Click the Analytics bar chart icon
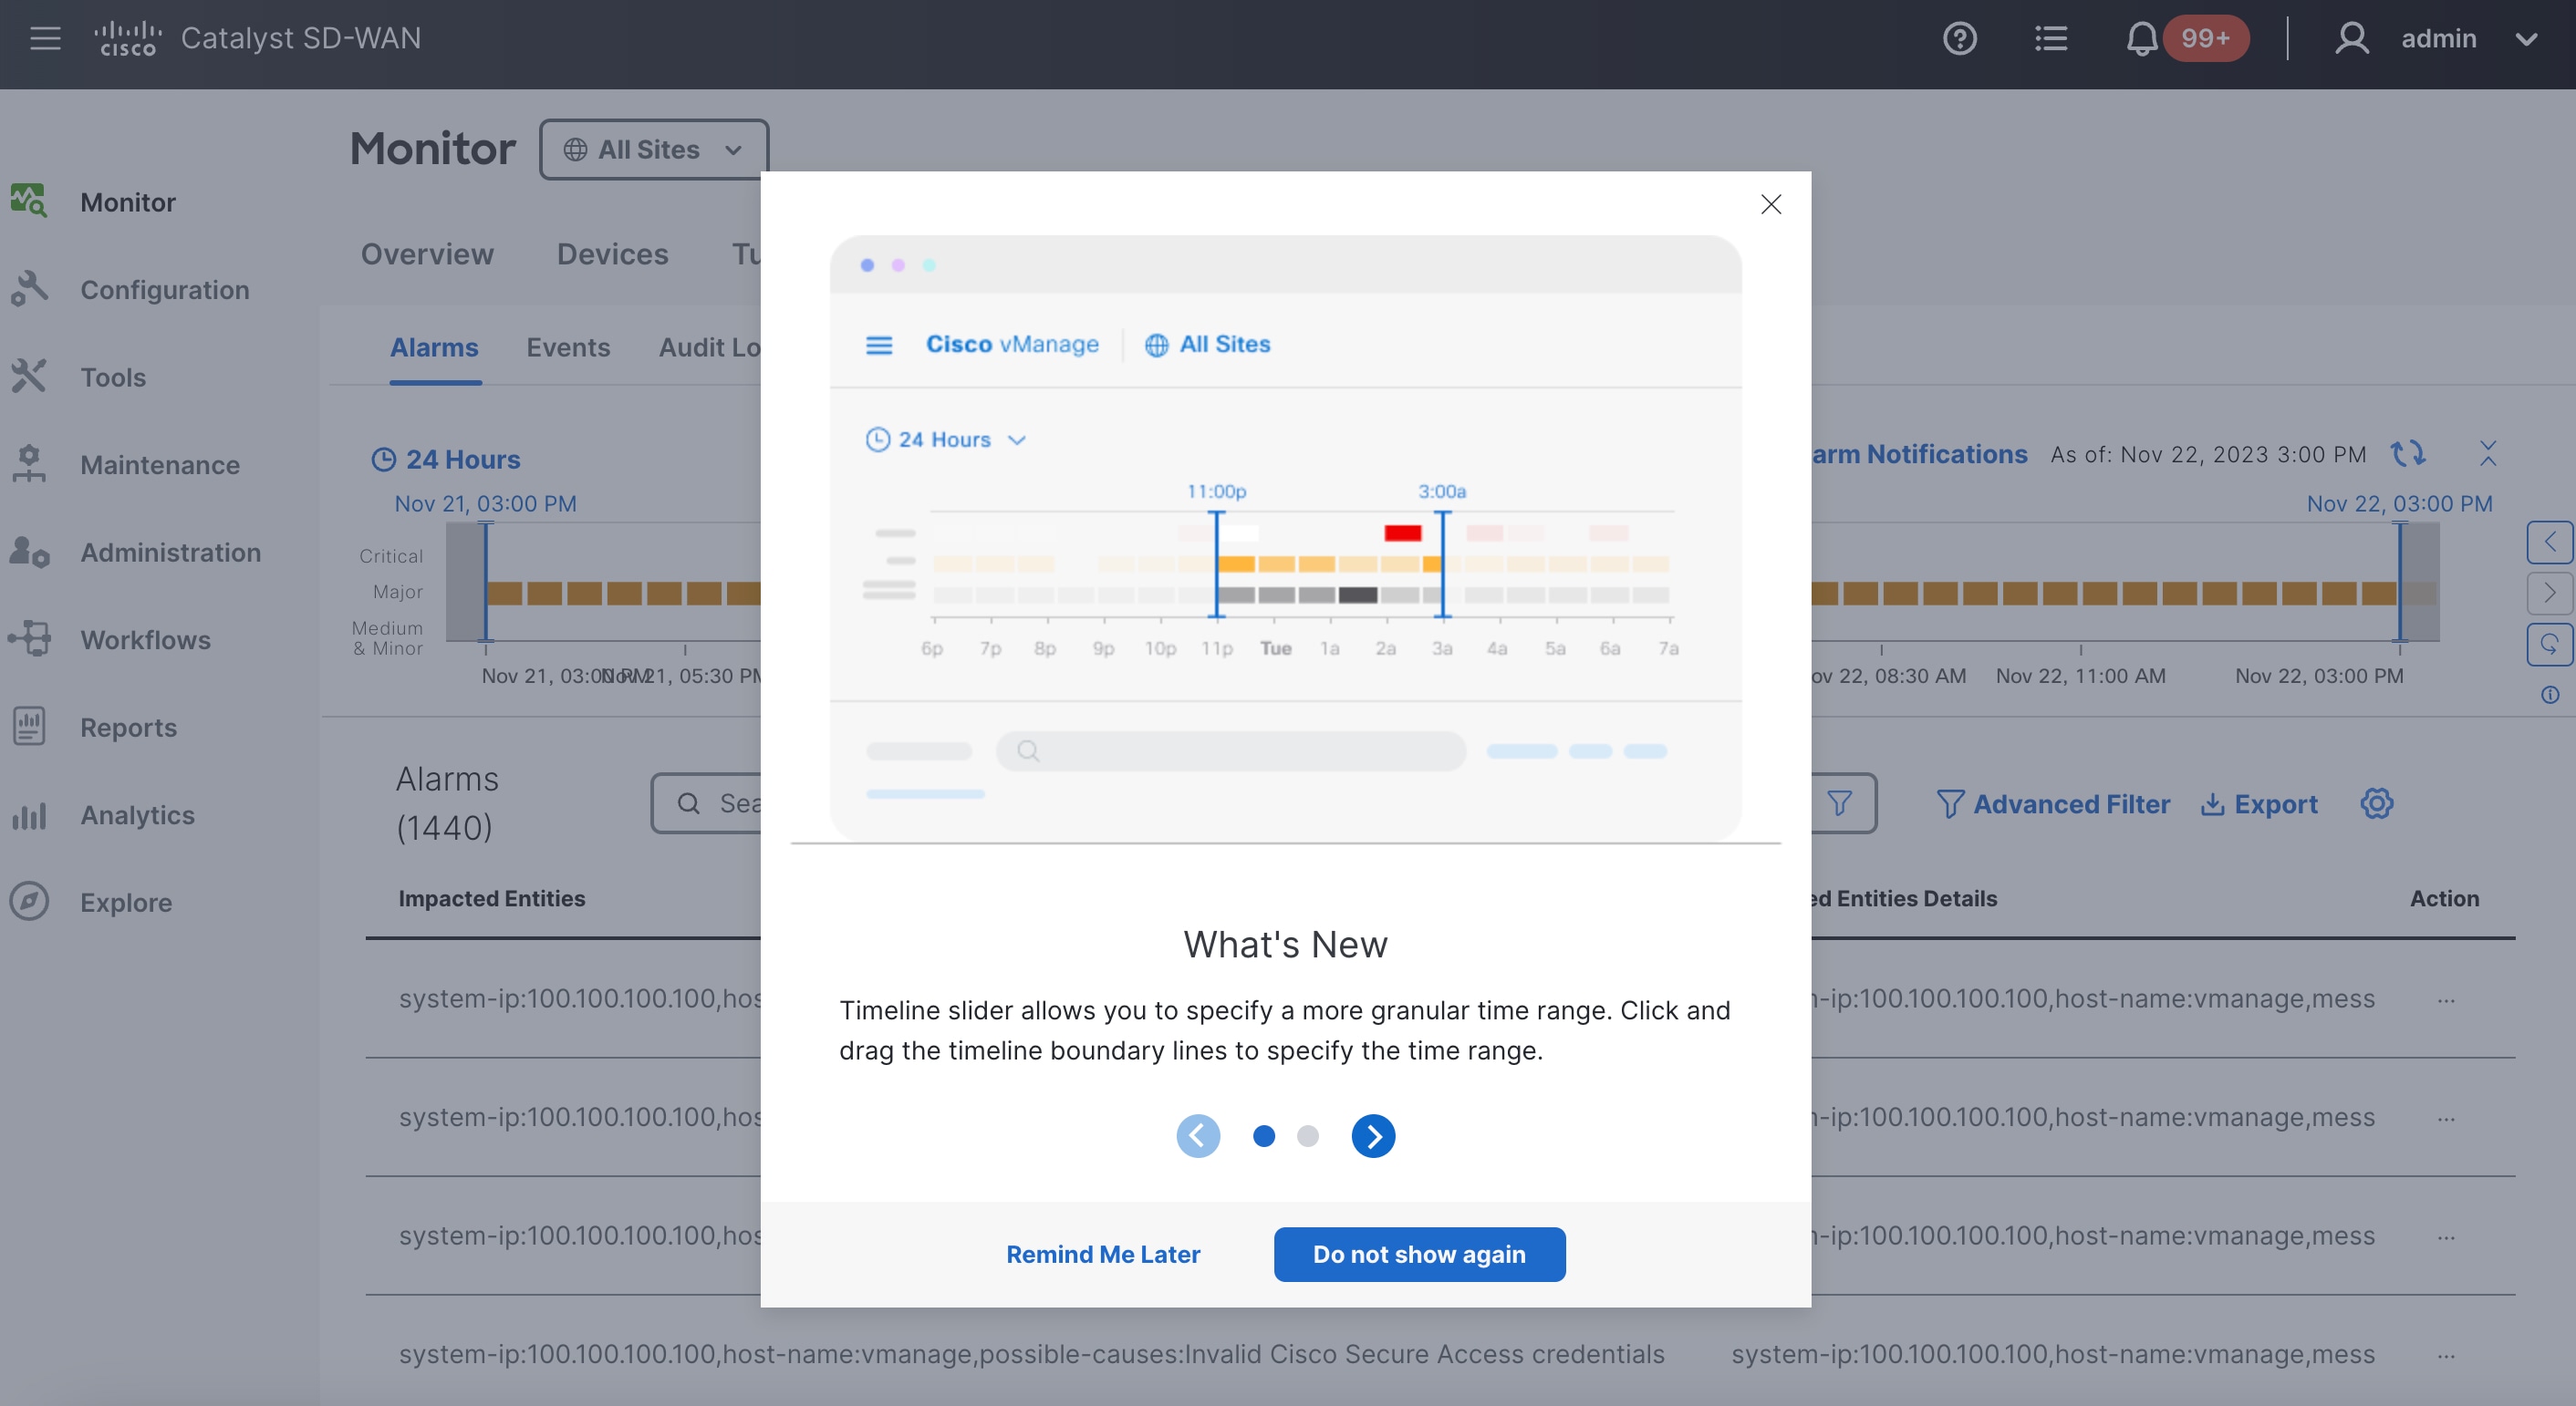Screen dimensions: 2576x1406 point(29,814)
